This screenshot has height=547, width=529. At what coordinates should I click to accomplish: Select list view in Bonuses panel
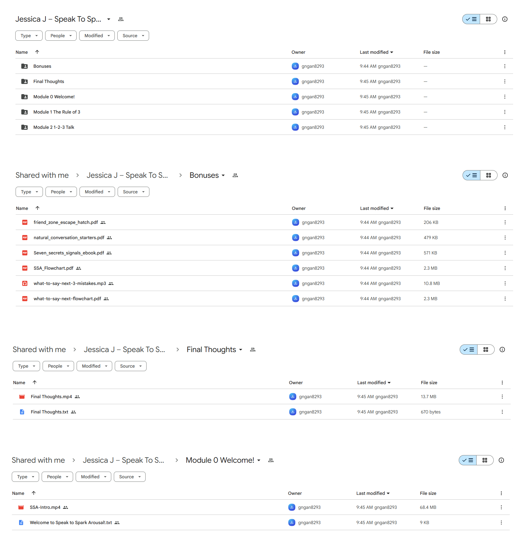[471, 175]
